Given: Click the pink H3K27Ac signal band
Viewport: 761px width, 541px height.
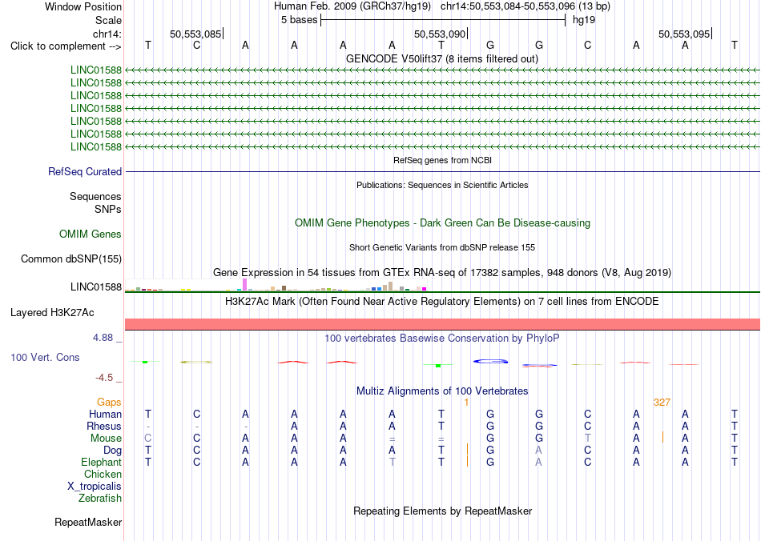Looking at the screenshot, I should pyautogui.click(x=442, y=324).
